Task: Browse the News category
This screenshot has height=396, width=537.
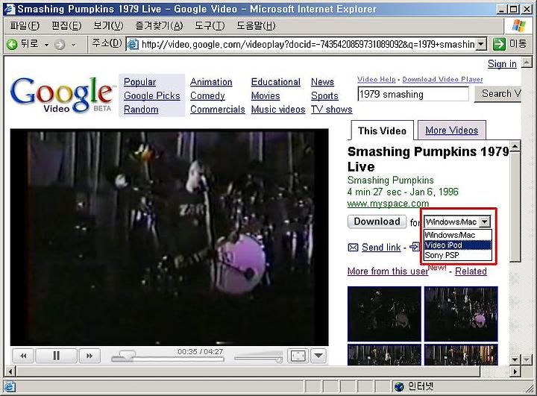Action: tap(322, 82)
